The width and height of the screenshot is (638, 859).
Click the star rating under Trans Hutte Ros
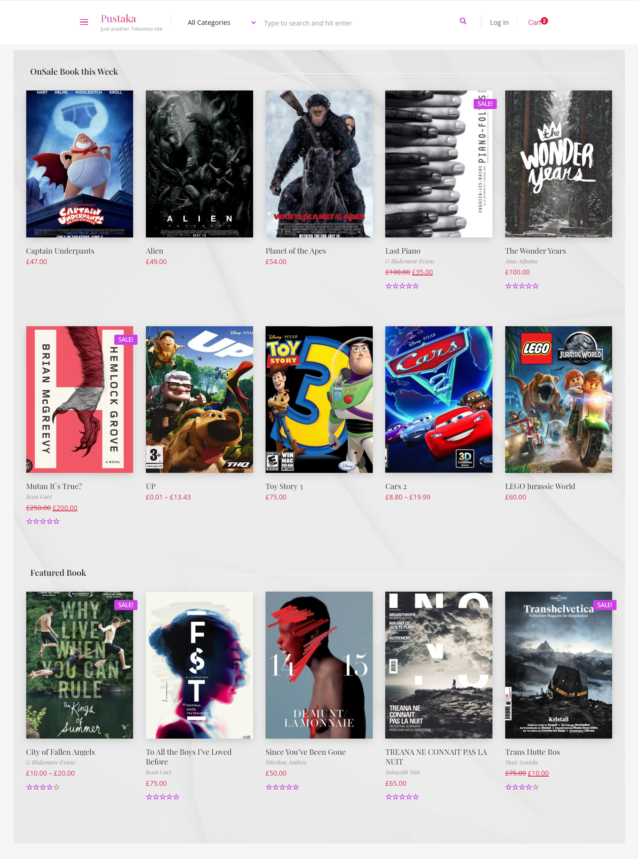(522, 787)
